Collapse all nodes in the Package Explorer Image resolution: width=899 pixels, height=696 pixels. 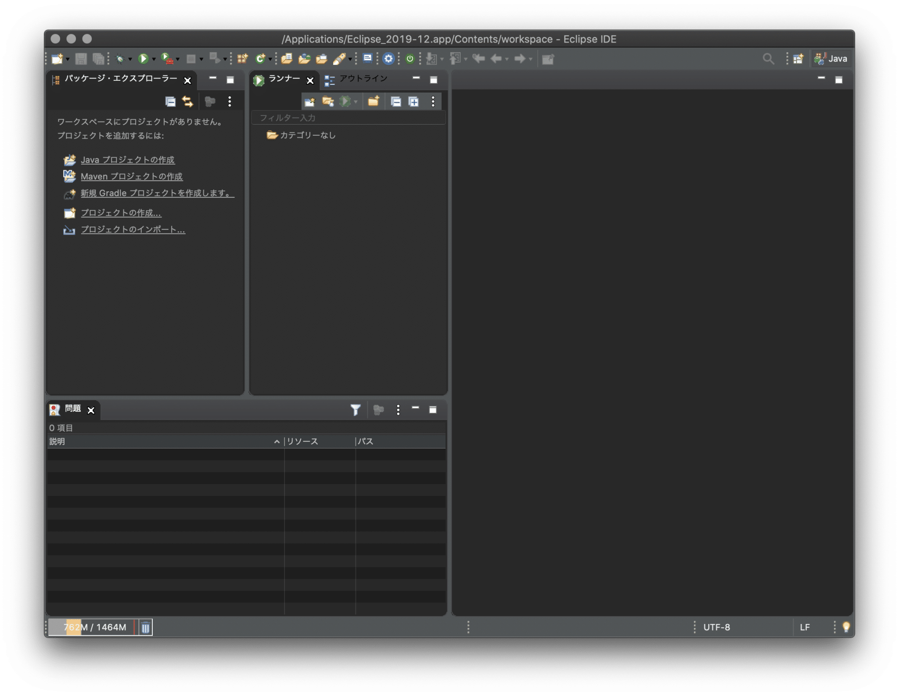tap(171, 101)
